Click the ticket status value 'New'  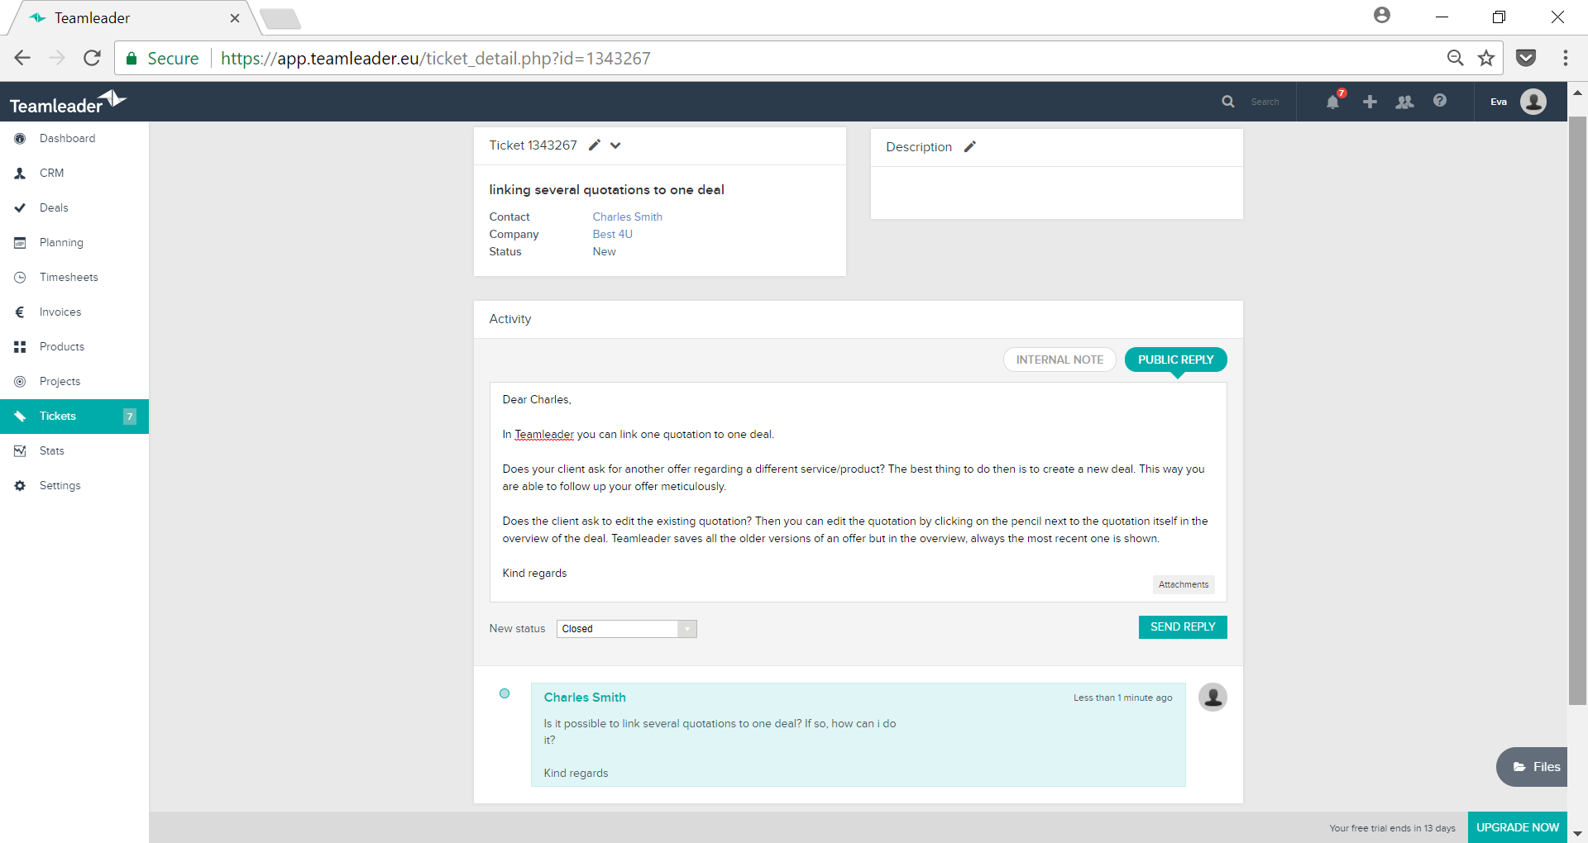(x=604, y=251)
